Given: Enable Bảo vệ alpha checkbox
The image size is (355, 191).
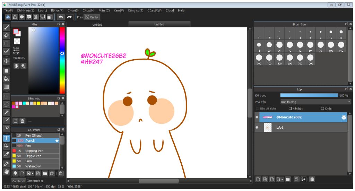Looking at the screenshot, I should tap(258, 108).
